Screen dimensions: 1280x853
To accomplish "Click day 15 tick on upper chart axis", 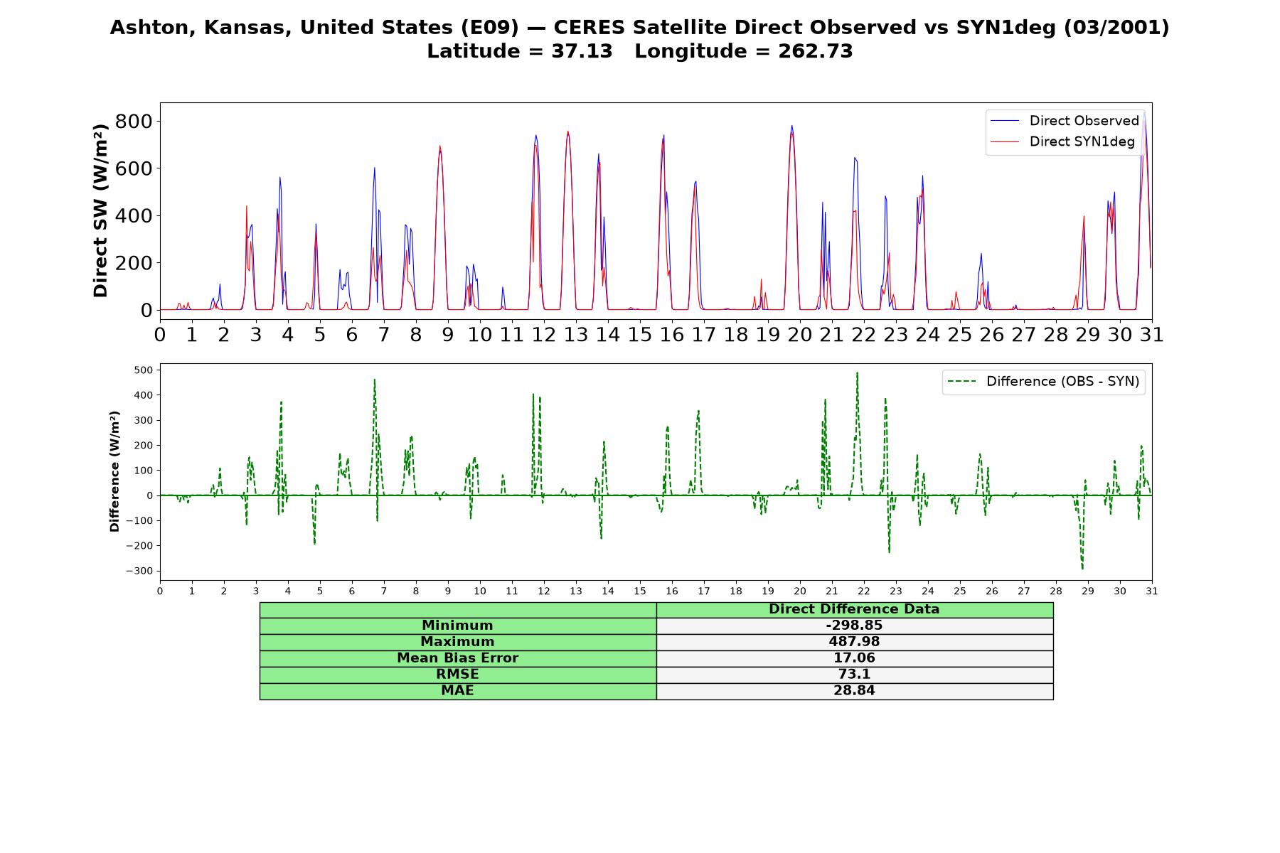I will point(639,334).
